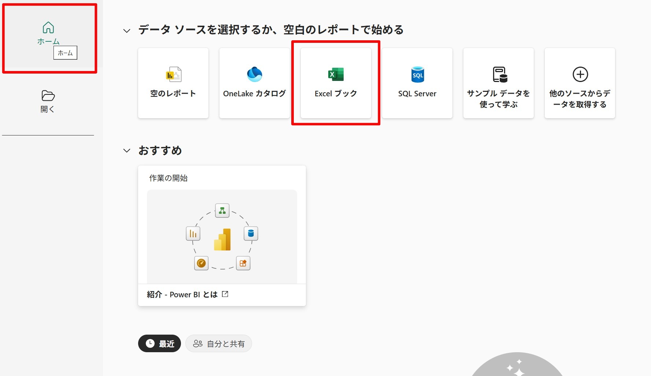
Task: Click the 使って学ぶ label line
Action: click(x=499, y=104)
